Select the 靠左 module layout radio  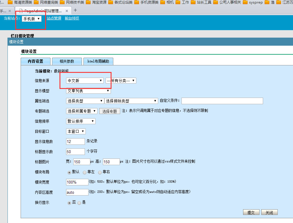[85, 172]
